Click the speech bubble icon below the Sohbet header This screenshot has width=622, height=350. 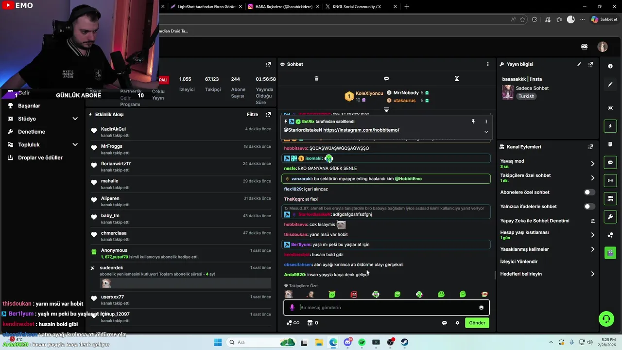[386, 79]
